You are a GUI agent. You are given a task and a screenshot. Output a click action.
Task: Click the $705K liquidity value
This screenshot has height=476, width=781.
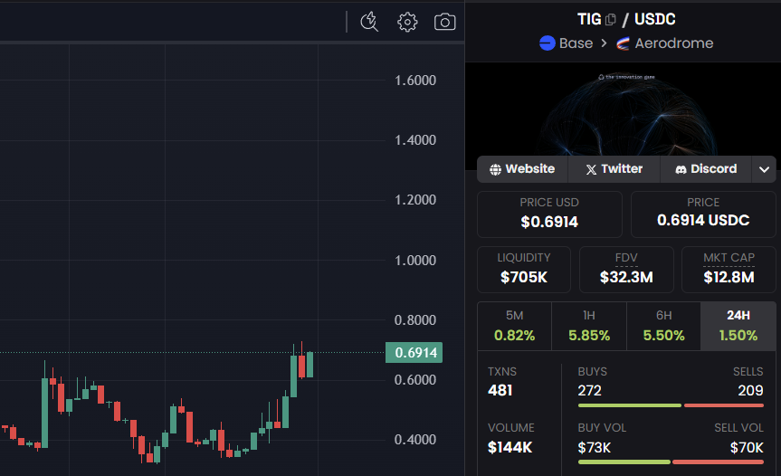[524, 277]
